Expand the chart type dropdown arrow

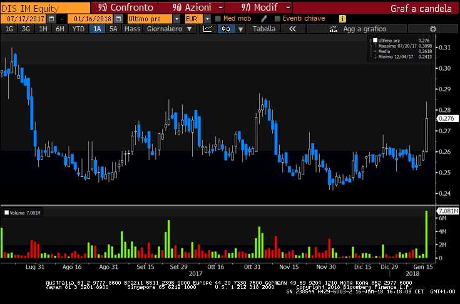(x=240, y=29)
